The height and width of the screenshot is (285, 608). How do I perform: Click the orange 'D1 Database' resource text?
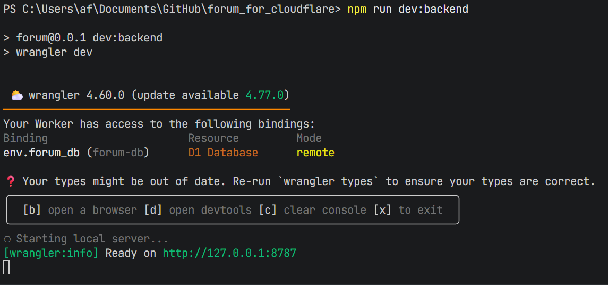[x=223, y=153]
